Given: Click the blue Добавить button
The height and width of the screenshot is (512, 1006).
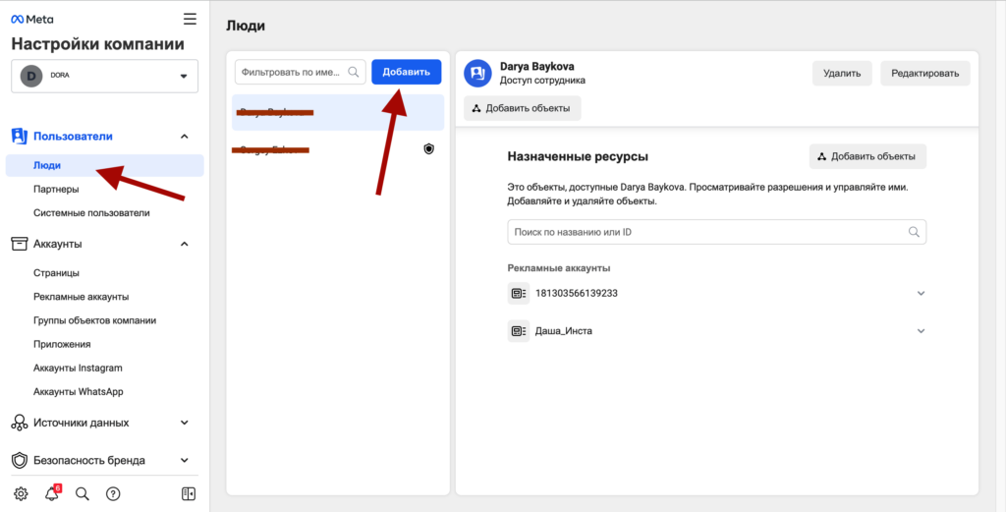Looking at the screenshot, I should 406,72.
